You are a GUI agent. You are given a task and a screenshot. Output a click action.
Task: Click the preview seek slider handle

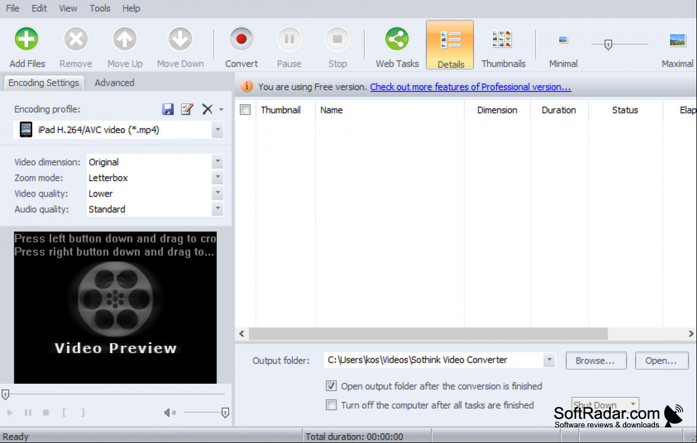click(5, 395)
